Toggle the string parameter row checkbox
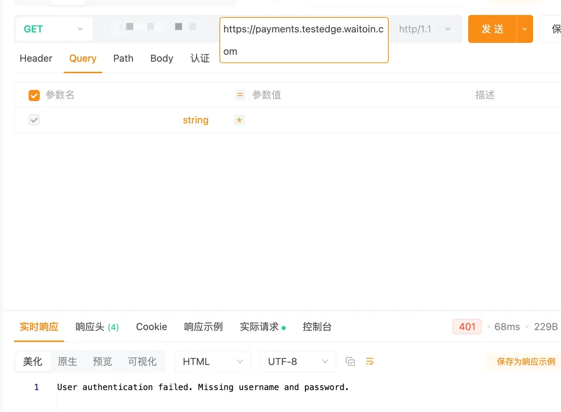The image size is (561, 412). pyautogui.click(x=34, y=120)
